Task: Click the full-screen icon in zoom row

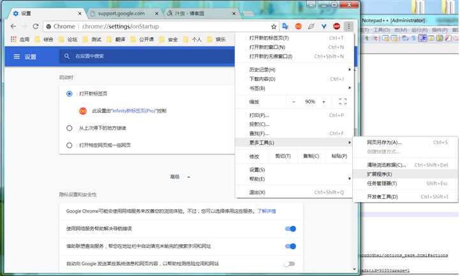Action: [343, 102]
